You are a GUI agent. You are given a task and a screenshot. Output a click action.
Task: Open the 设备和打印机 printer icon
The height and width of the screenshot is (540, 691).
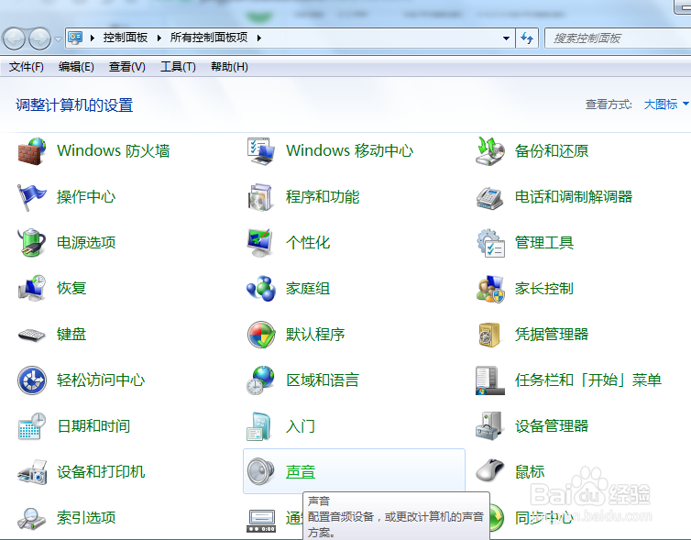(x=32, y=471)
